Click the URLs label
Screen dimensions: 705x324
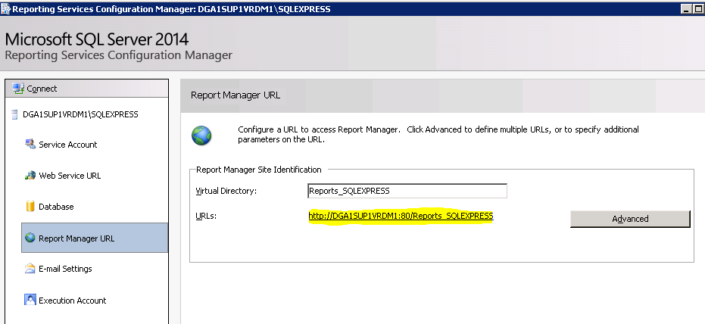tap(207, 216)
